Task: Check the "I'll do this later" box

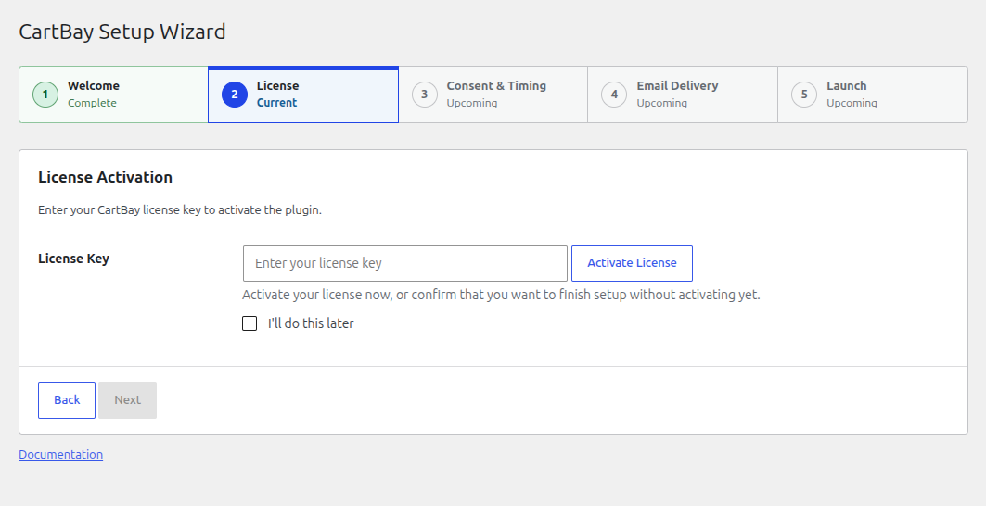Action: click(250, 323)
